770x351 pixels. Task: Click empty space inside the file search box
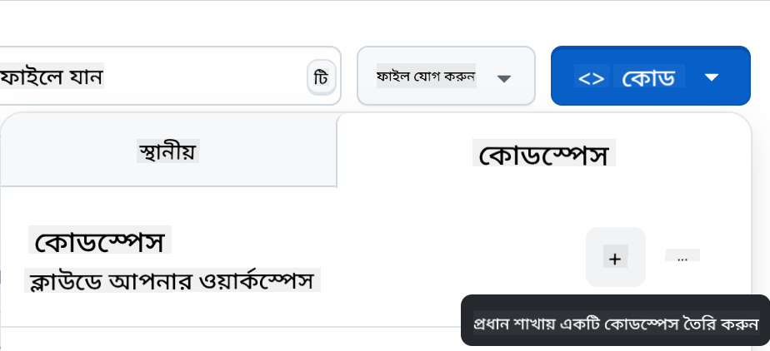pos(208,77)
